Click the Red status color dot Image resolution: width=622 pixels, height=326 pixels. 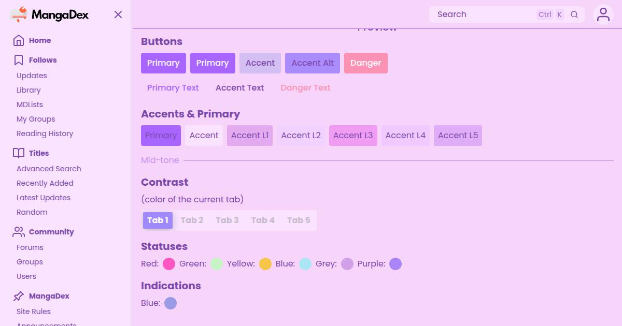click(x=169, y=264)
